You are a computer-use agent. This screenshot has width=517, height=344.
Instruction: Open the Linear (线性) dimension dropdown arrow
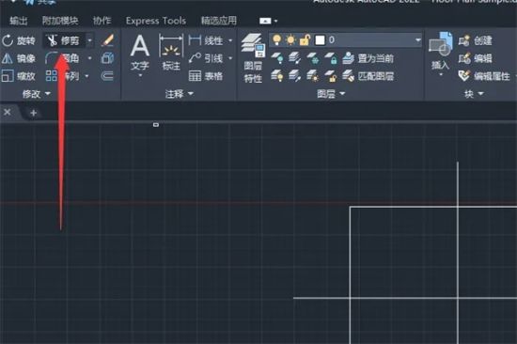coord(230,40)
